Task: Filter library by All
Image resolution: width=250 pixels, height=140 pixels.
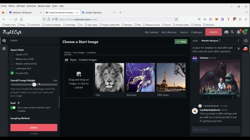Action: pos(66,60)
